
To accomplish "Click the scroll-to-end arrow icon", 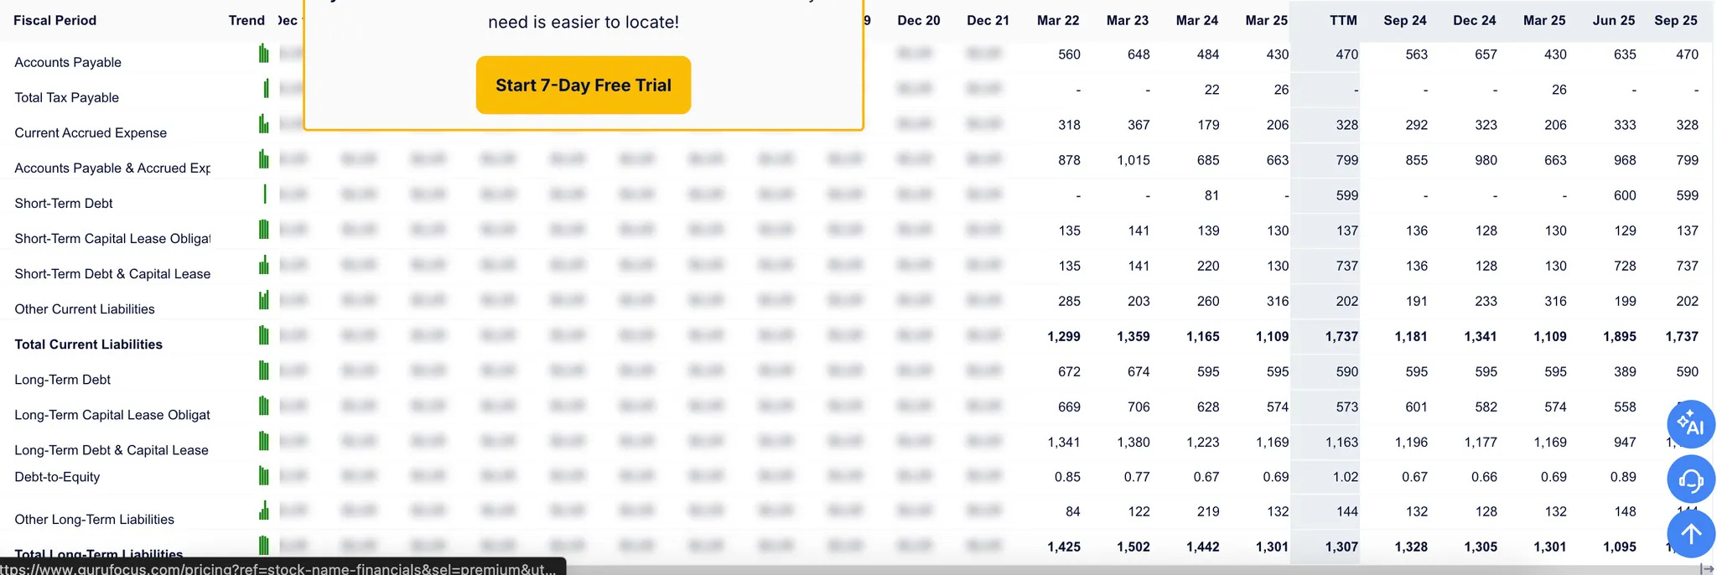I will pyautogui.click(x=1707, y=568).
